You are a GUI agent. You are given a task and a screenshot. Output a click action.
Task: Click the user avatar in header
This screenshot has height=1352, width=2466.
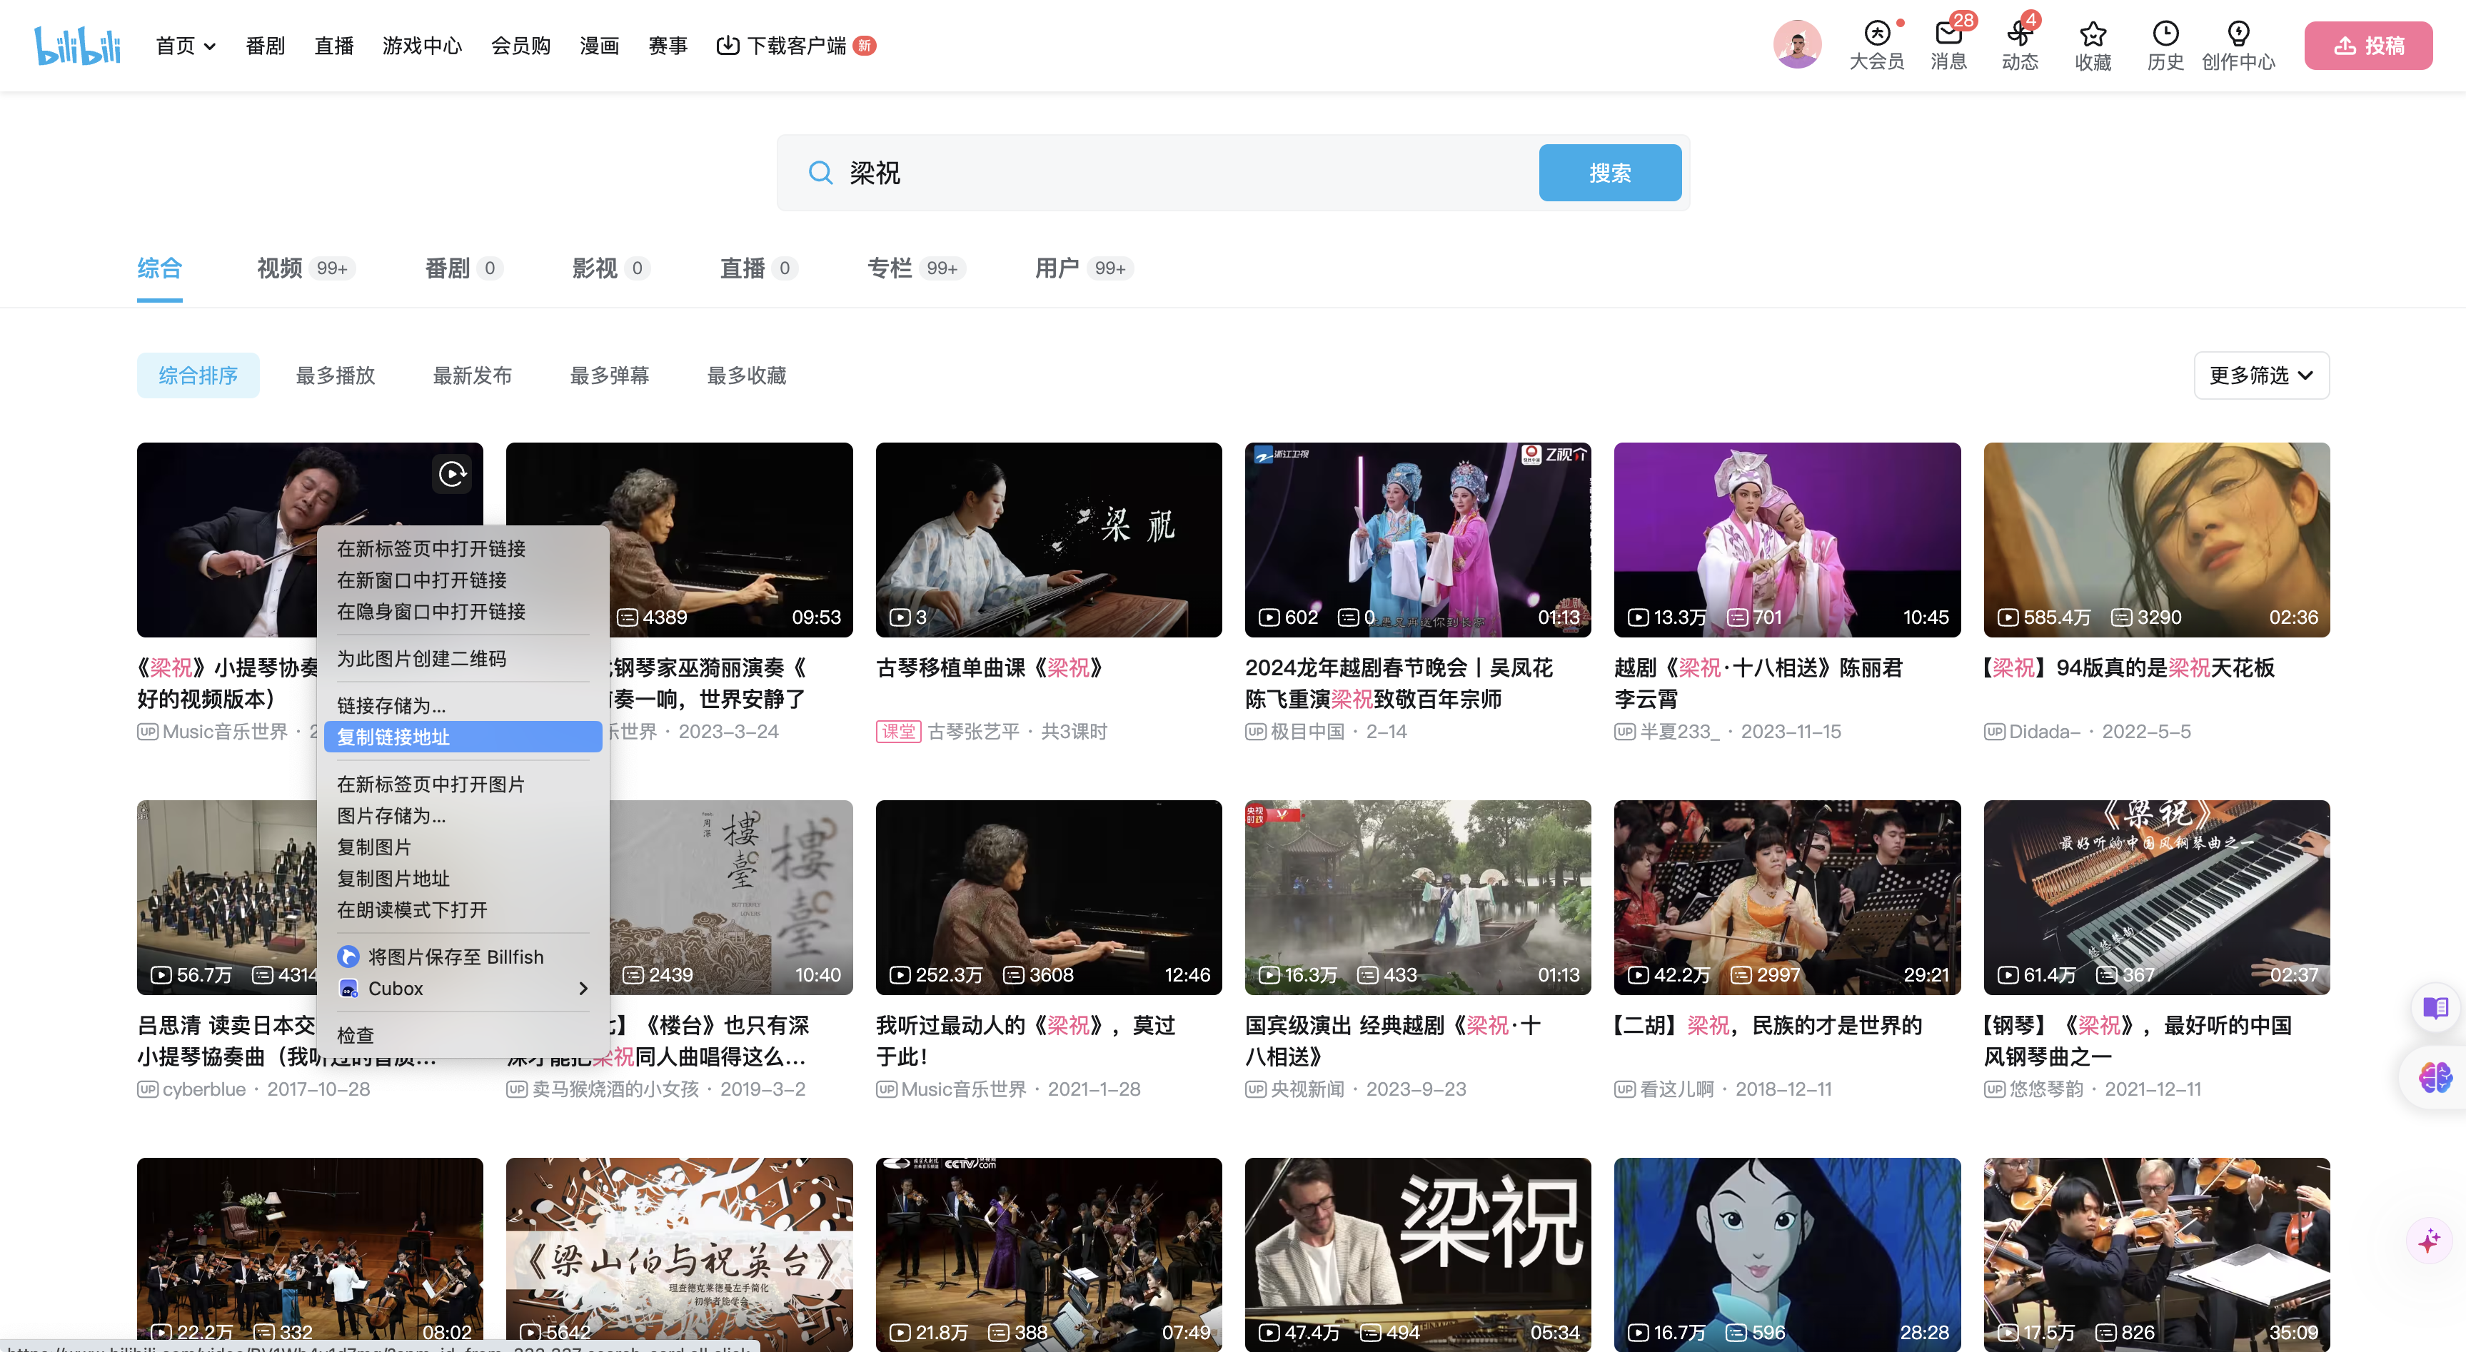(1797, 45)
